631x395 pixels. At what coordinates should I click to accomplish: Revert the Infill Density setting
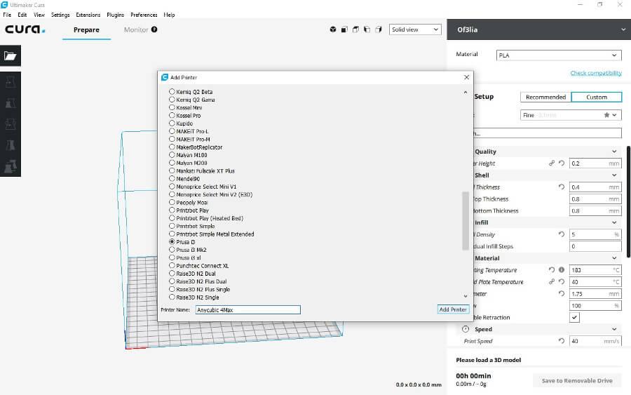click(x=561, y=234)
